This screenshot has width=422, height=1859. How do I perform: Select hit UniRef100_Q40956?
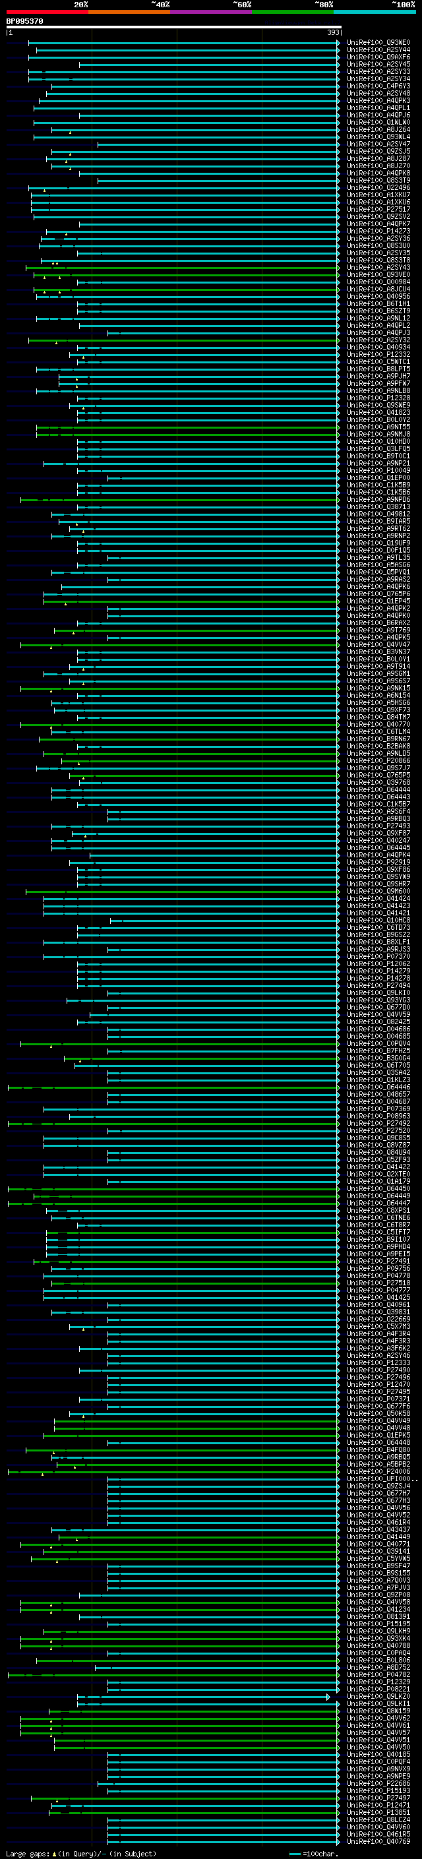(x=378, y=297)
